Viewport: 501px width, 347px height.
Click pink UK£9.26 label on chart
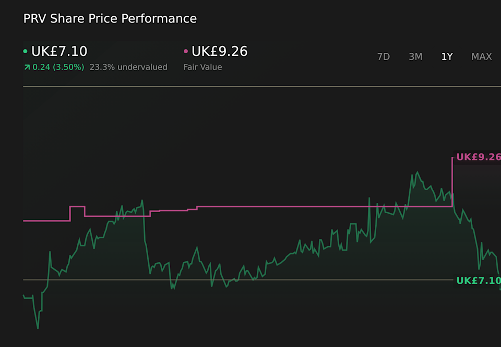tap(478, 157)
